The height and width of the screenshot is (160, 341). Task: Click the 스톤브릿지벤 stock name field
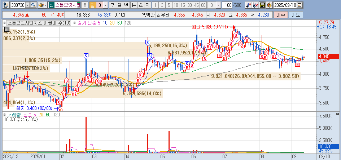[67, 5]
